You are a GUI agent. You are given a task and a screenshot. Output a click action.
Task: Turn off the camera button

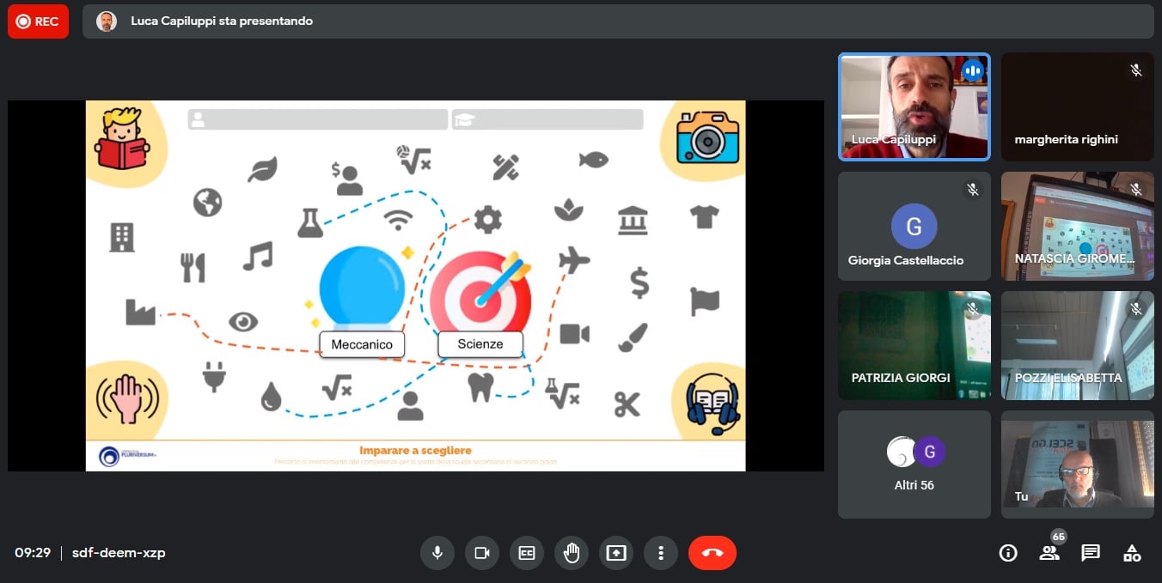point(482,553)
